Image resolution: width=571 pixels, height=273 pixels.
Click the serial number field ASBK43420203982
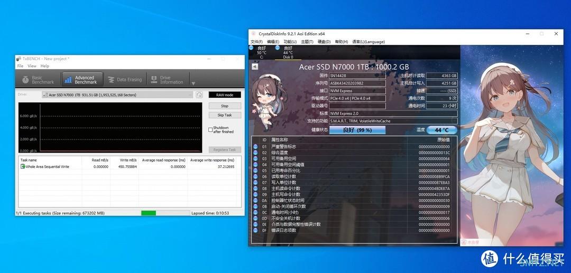[x=357, y=83]
